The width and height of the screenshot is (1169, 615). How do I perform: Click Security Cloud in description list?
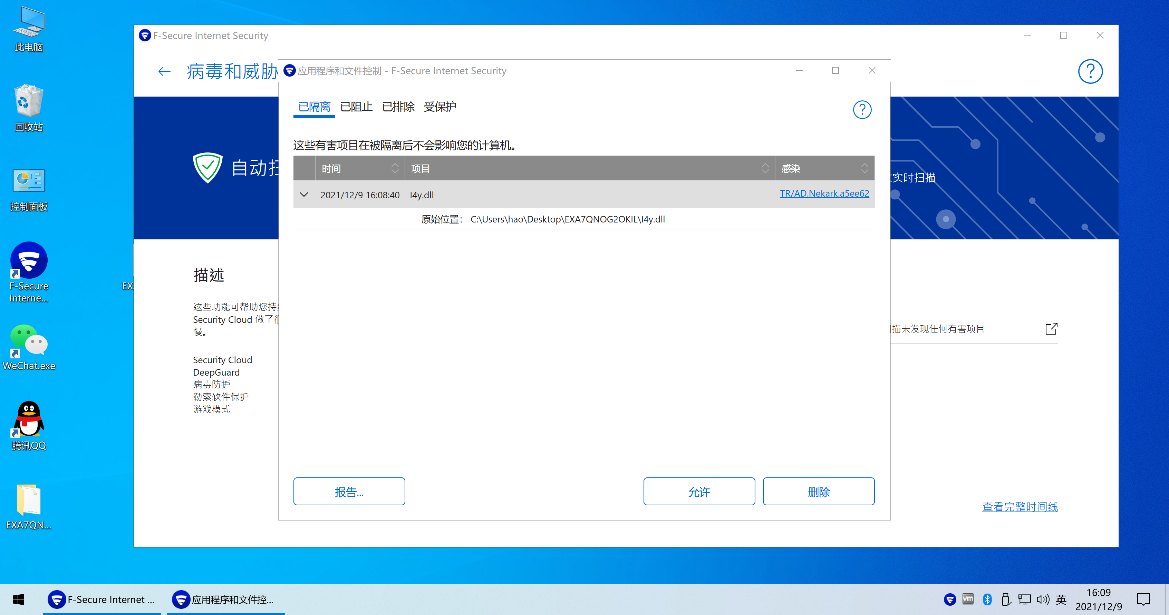tap(222, 360)
